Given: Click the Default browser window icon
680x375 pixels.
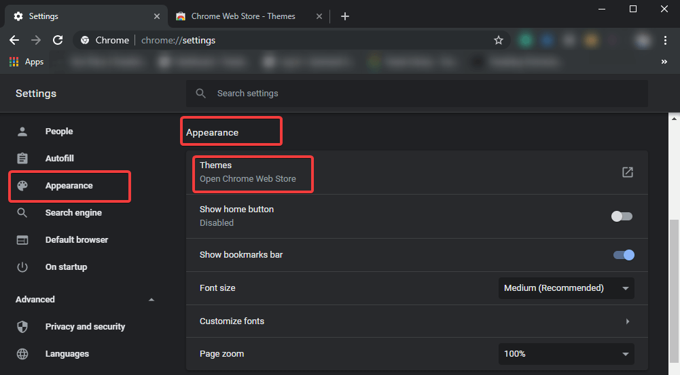Looking at the screenshot, I should point(22,240).
